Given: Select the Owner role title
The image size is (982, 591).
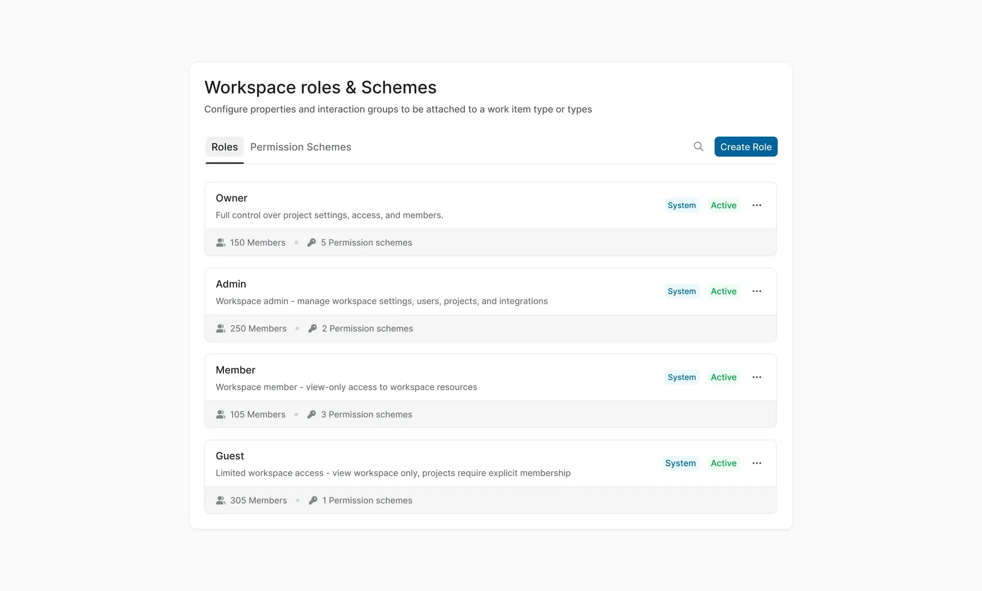Looking at the screenshot, I should pyautogui.click(x=231, y=198).
